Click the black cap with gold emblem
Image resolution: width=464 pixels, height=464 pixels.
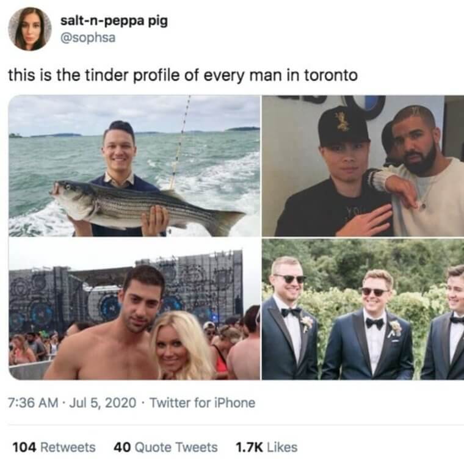[344, 126]
